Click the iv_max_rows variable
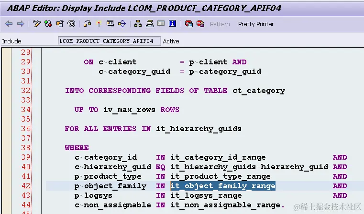The width and height of the screenshot is (364, 214). point(129,110)
